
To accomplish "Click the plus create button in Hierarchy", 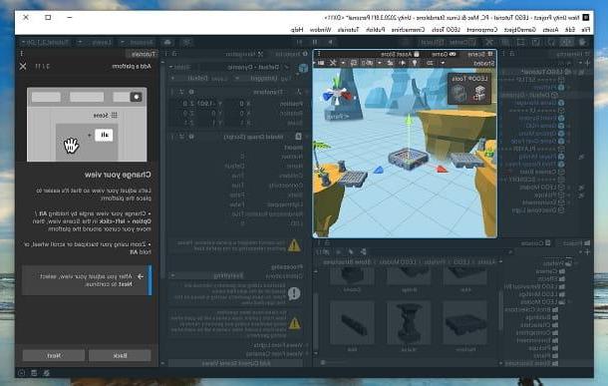I will coord(587,63).
